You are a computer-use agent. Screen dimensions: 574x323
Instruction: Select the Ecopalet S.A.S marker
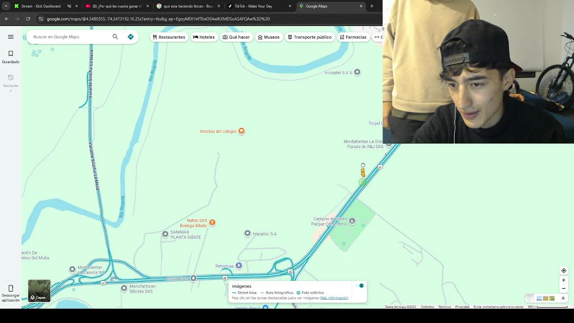[x=357, y=72]
